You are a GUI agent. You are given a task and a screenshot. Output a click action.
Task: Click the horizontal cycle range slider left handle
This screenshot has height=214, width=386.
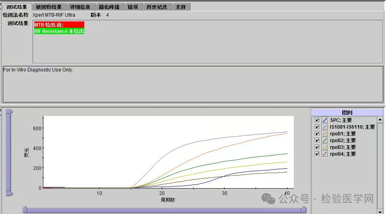click(25, 210)
